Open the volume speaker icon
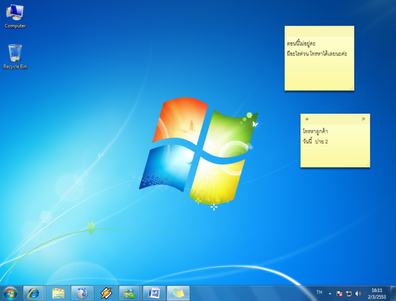 click(358, 294)
